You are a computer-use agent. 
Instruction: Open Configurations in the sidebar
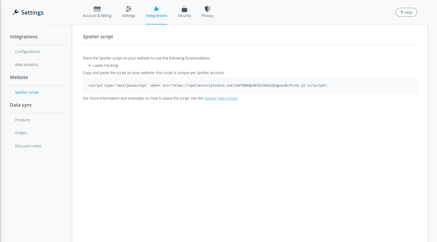point(28,52)
